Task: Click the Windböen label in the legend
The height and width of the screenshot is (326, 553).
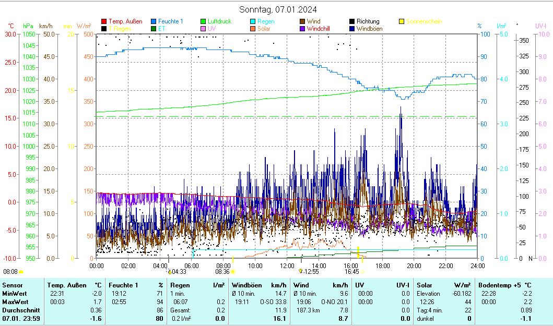Action: [370, 29]
